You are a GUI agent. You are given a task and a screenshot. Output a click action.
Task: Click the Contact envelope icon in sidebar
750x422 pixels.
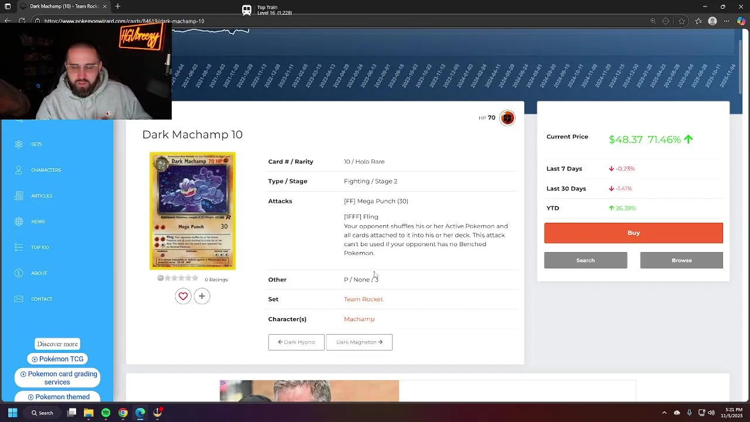[x=19, y=299]
